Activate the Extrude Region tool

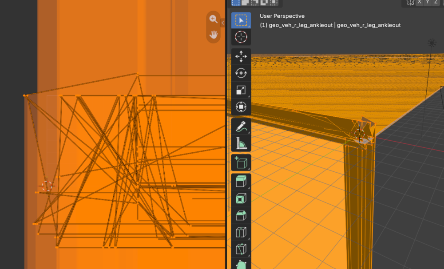[241, 182]
